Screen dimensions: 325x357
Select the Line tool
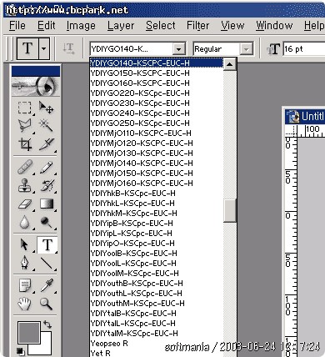[x=46, y=263]
